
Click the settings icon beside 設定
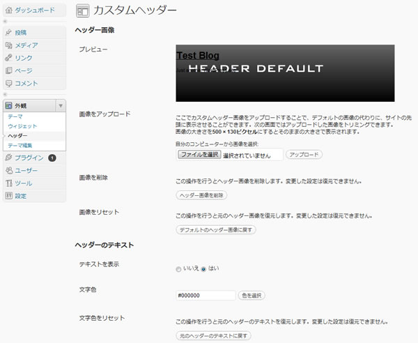tap(8, 196)
